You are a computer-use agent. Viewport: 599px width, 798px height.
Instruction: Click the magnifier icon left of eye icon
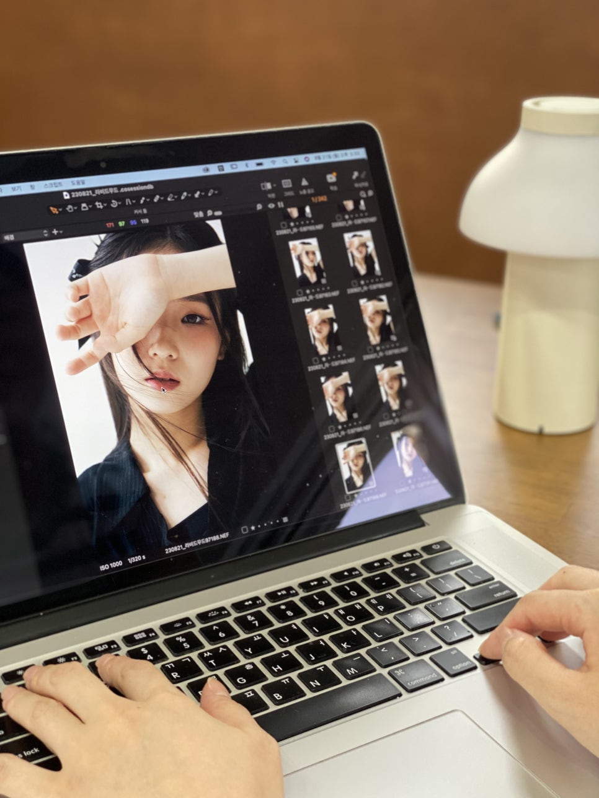pyautogui.click(x=259, y=207)
